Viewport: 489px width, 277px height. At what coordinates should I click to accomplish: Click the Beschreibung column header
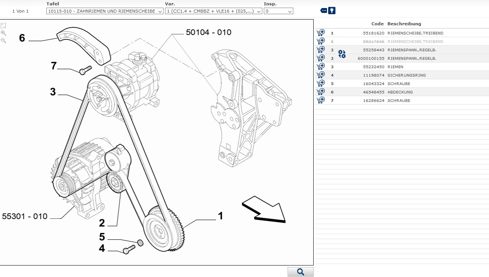404,24
